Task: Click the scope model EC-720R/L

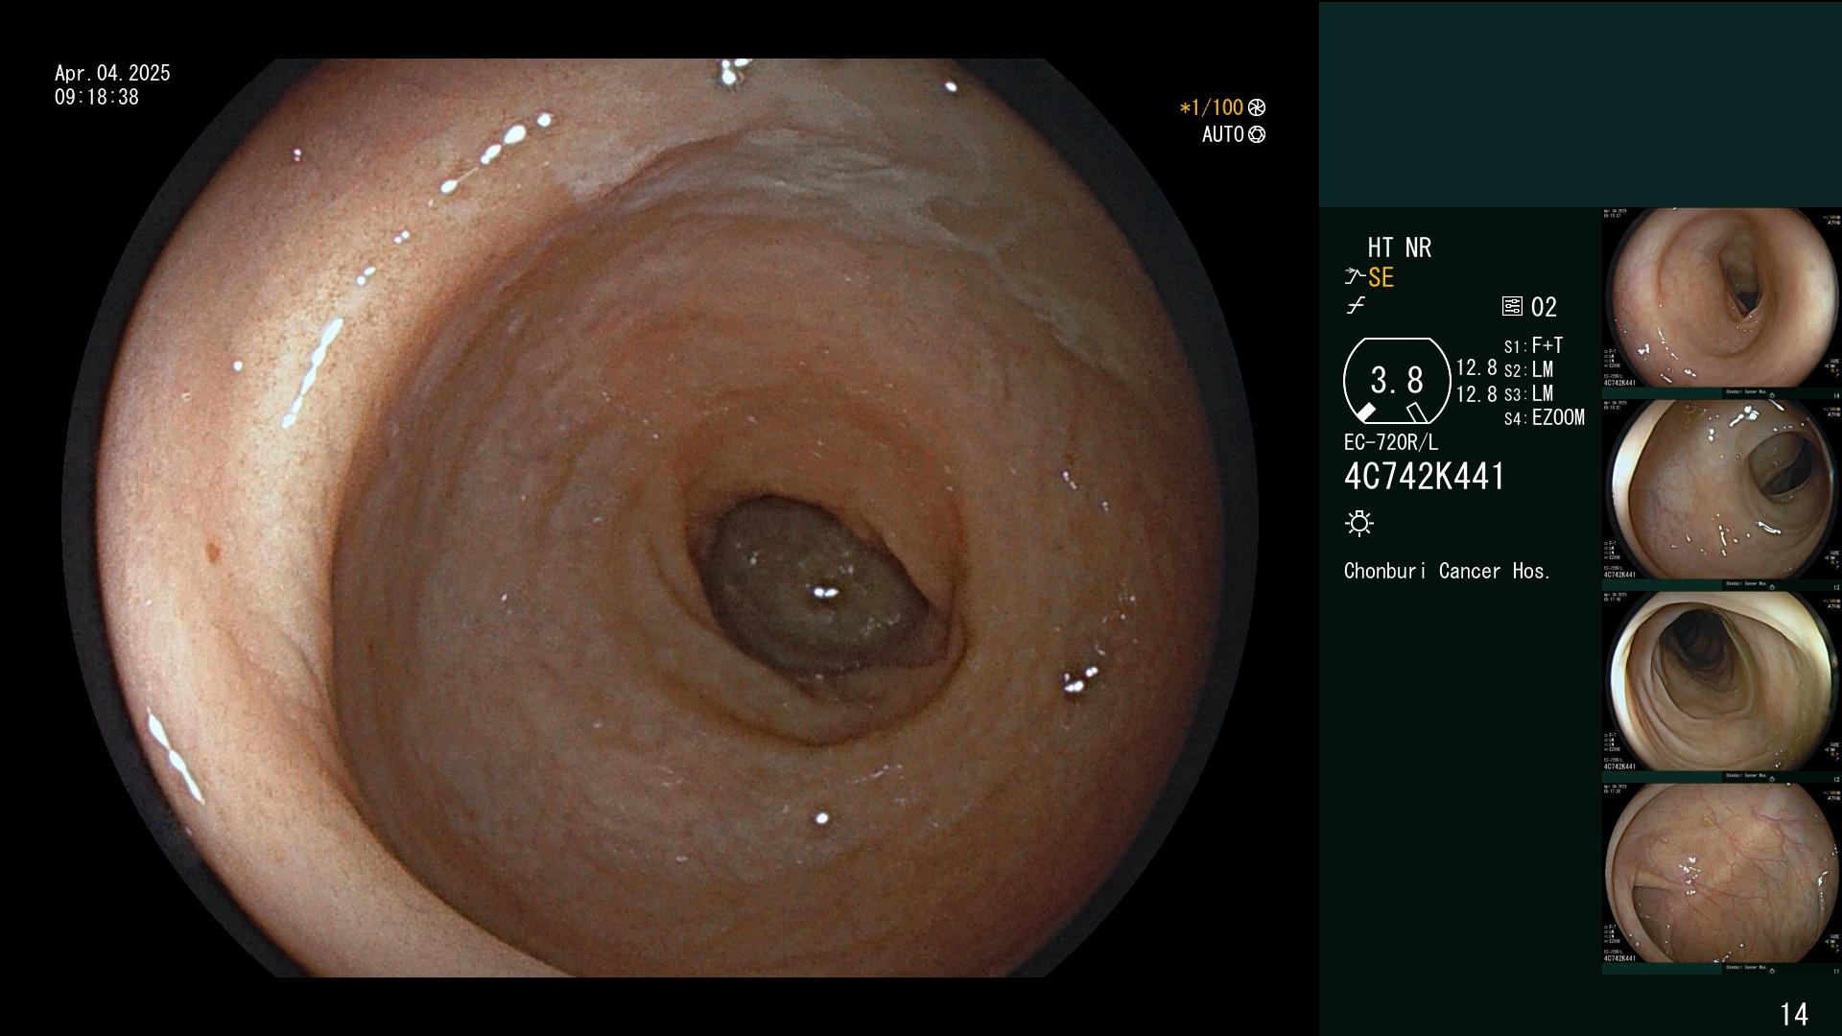Action: [1391, 443]
